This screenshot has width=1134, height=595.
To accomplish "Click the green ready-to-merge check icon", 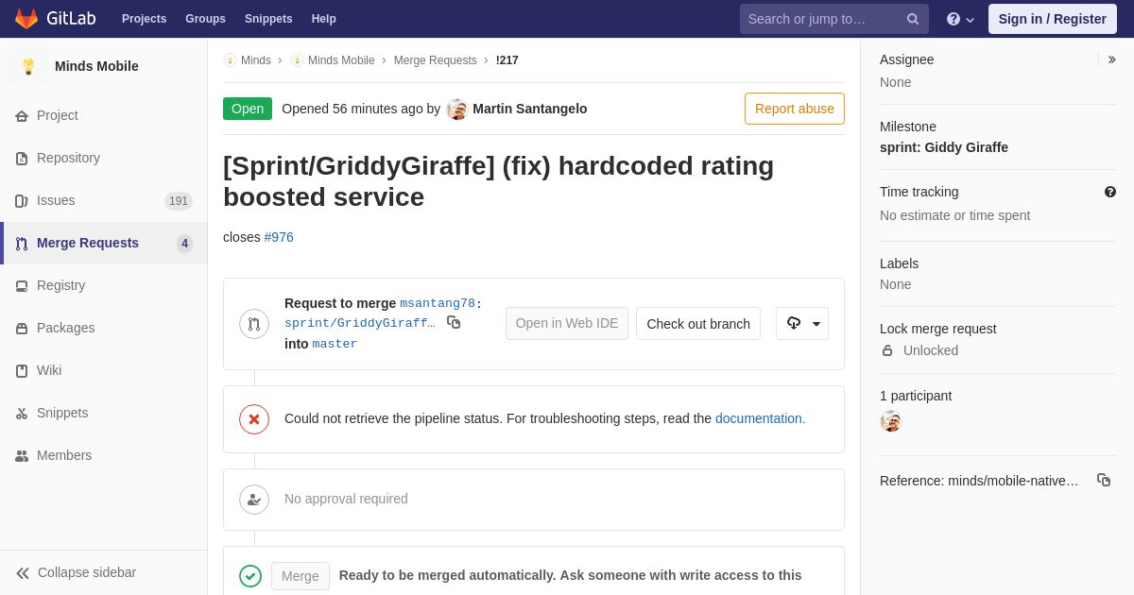I will (250, 576).
